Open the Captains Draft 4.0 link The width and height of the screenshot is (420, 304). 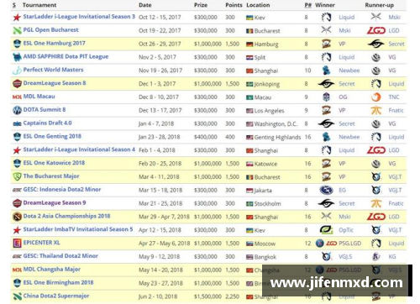coord(47,123)
